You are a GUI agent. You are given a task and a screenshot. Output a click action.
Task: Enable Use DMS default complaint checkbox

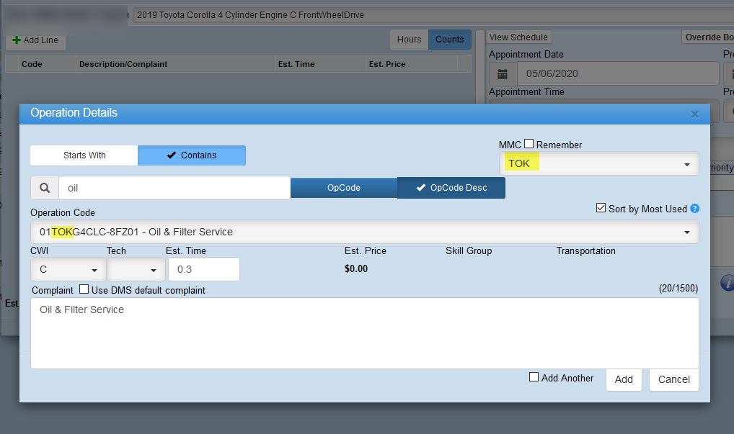[x=84, y=290]
